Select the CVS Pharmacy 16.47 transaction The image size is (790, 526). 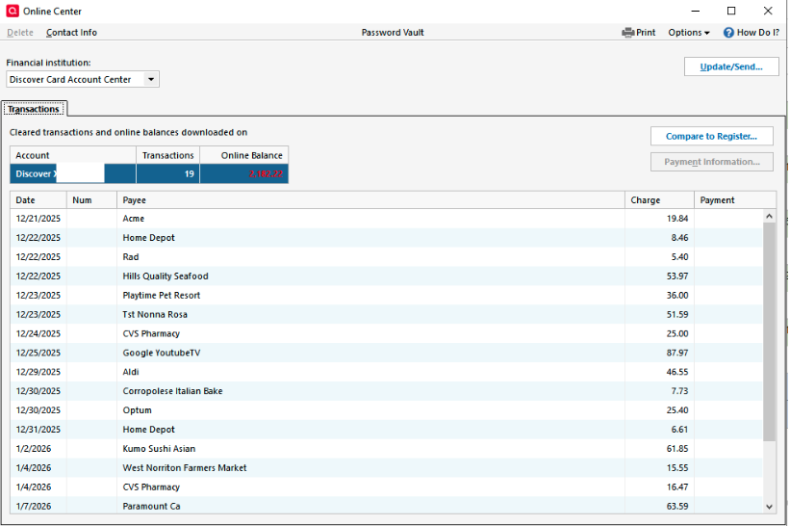[386, 487]
